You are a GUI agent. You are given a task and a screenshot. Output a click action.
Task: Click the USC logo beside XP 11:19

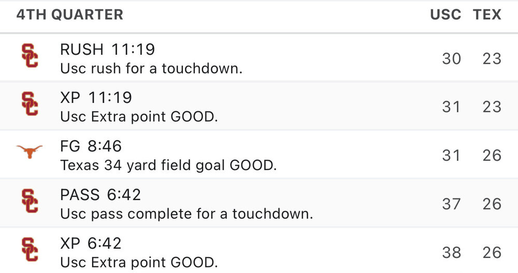point(30,104)
